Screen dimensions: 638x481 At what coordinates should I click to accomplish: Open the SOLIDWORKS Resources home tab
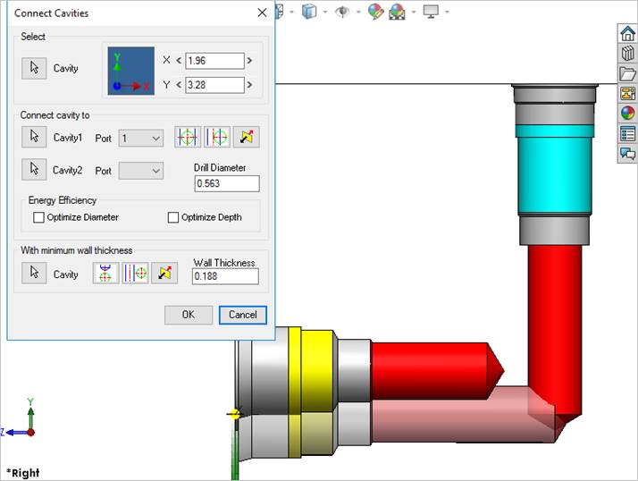(627, 33)
